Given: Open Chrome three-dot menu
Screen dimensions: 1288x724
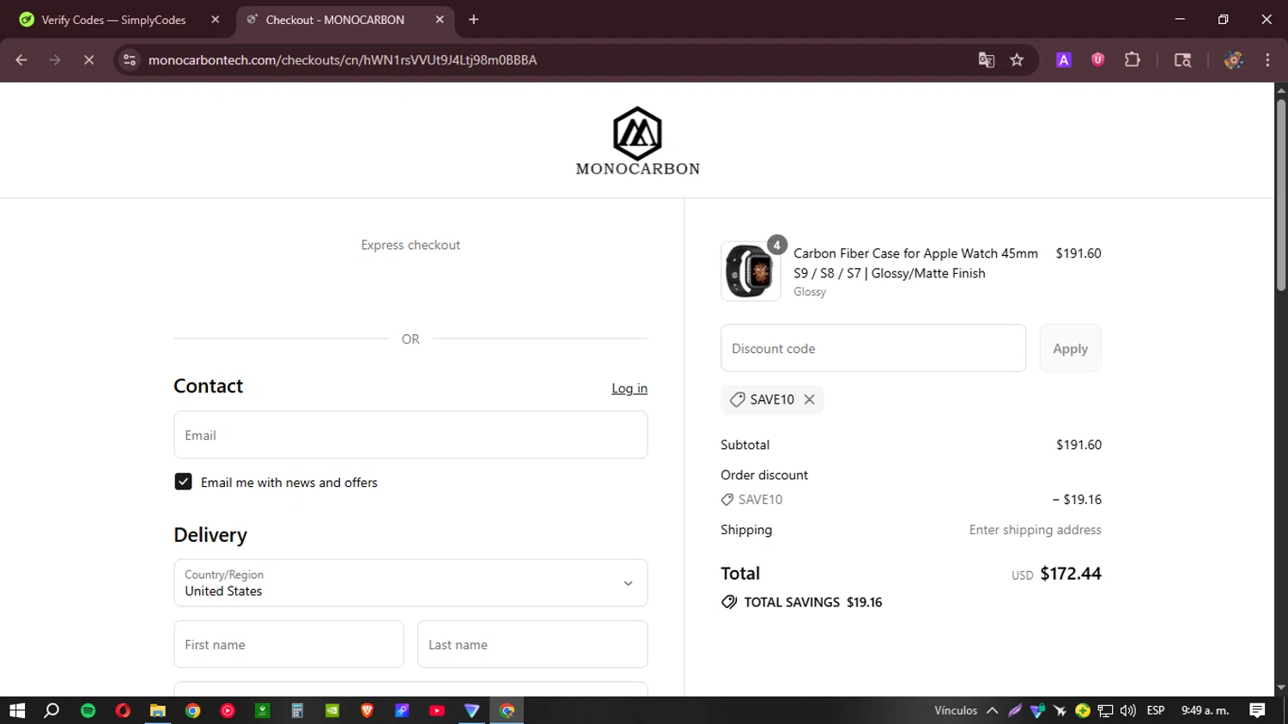Looking at the screenshot, I should [x=1267, y=60].
